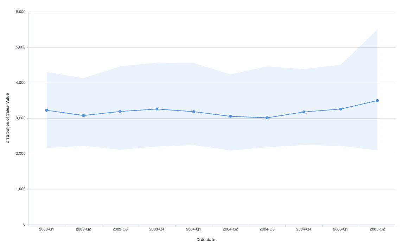Screen dimensions: 401x247
Task: Click the Distribution of Sales_Value axis title
Action: pos(7,118)
